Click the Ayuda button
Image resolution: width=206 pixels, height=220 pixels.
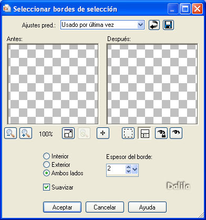click(x=147, y=207)
